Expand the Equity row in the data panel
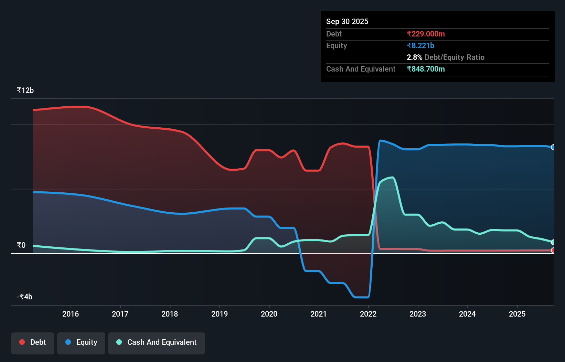 (x=336, y=45)
